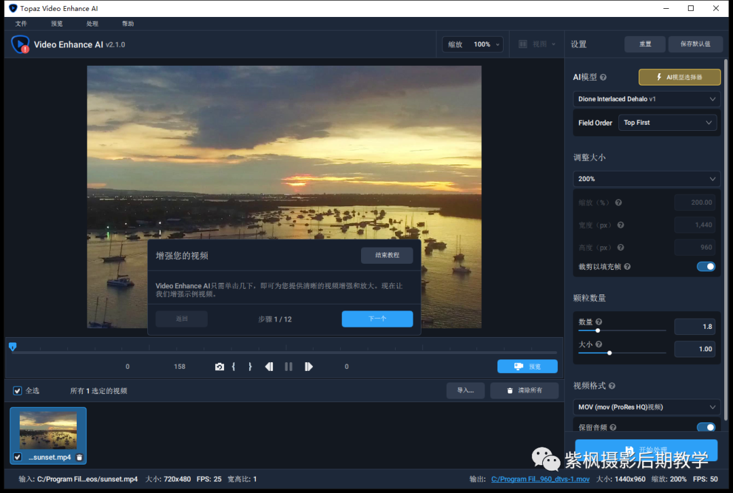Screen dimensions: 733x493
Task: Click the 大小 grain size slider
Action: click(622, 353)
